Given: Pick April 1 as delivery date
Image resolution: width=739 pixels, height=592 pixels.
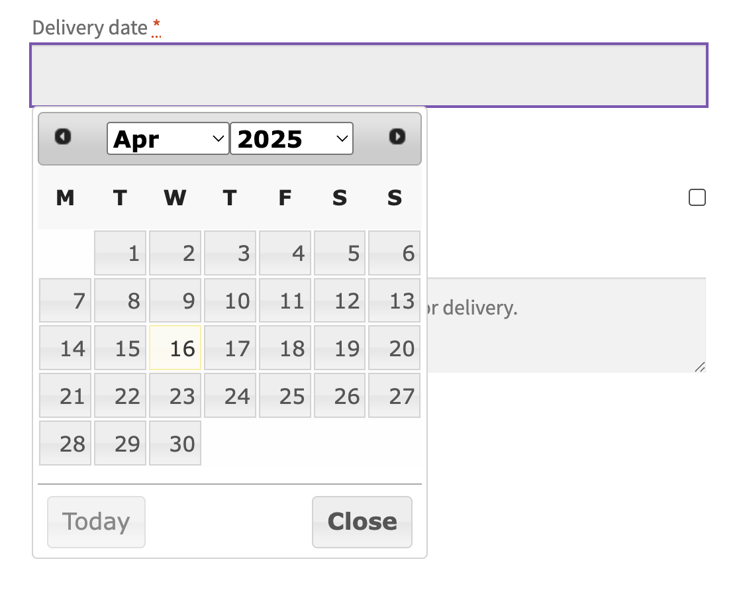Looking at the screenshot, I should [121, 253].
